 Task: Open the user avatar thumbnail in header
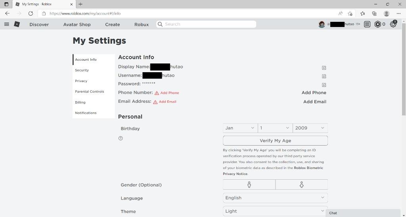(x=322, y=24)
